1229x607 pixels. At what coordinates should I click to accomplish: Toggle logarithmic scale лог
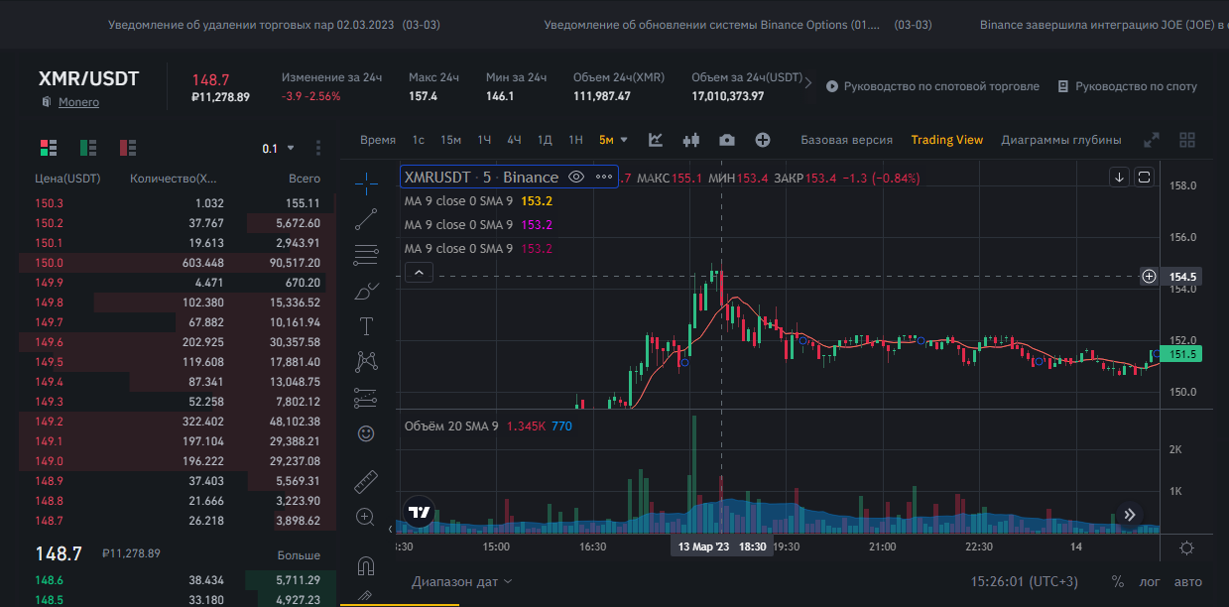pyautogui.click(x=1150, y=581)
